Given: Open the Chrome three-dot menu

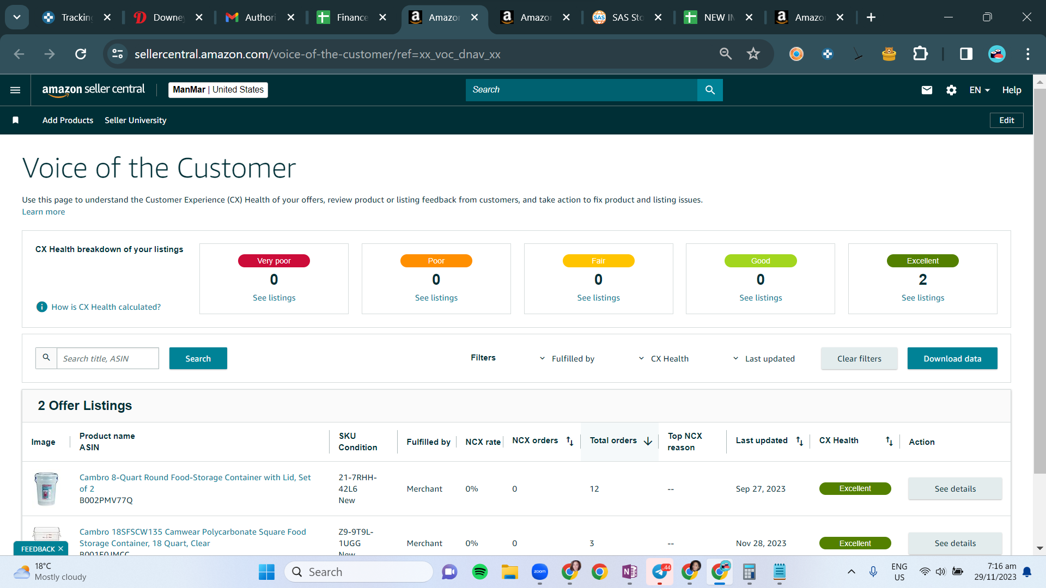Looking at the screenshot, I should point(1028,54).
